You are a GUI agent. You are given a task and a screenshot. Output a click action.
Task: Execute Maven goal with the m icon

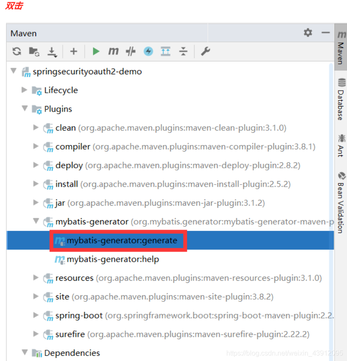coord(113,51)
